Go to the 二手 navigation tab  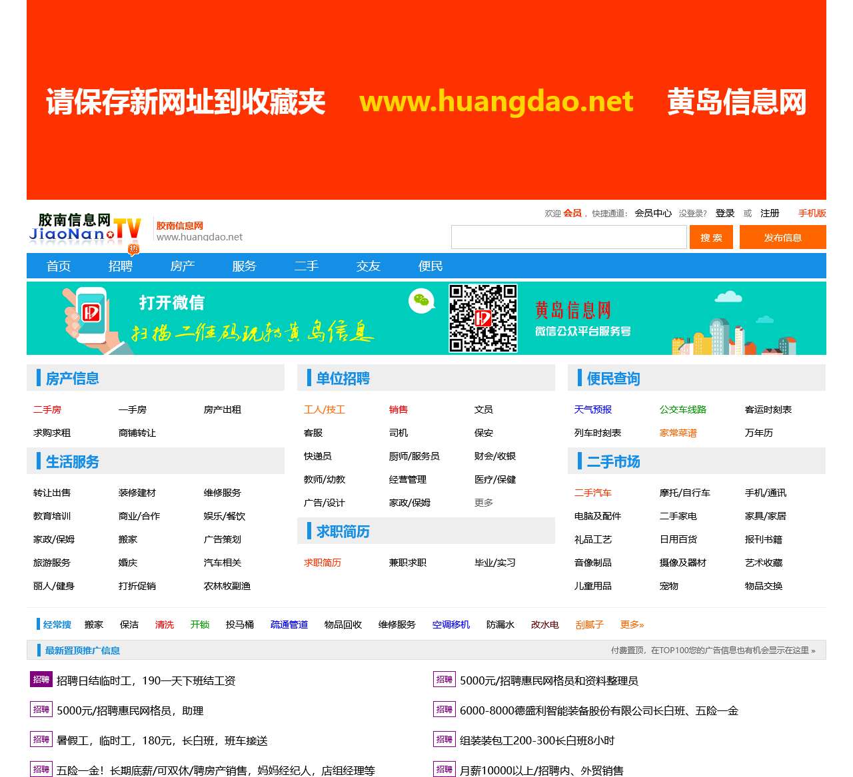[x=307, y=266]
